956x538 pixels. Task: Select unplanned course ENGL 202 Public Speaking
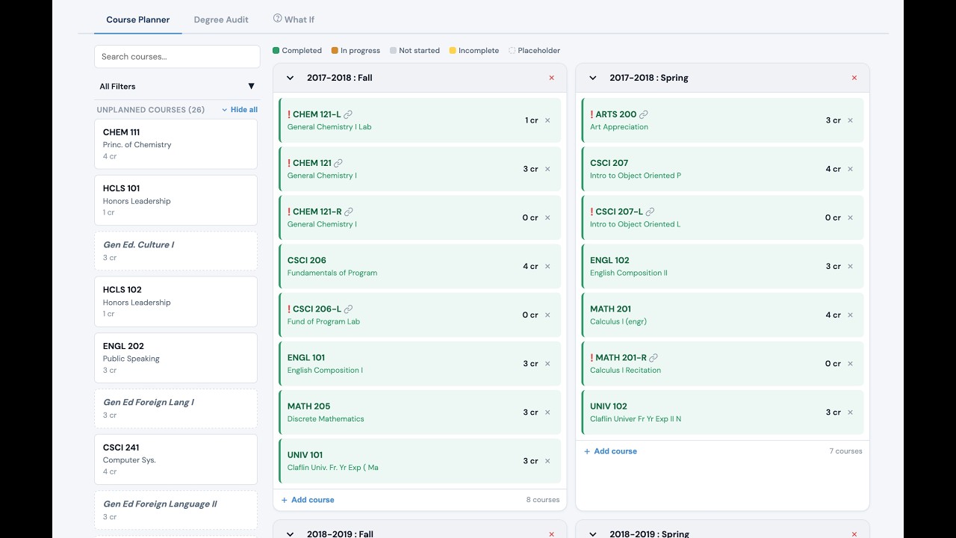[176, 358]
